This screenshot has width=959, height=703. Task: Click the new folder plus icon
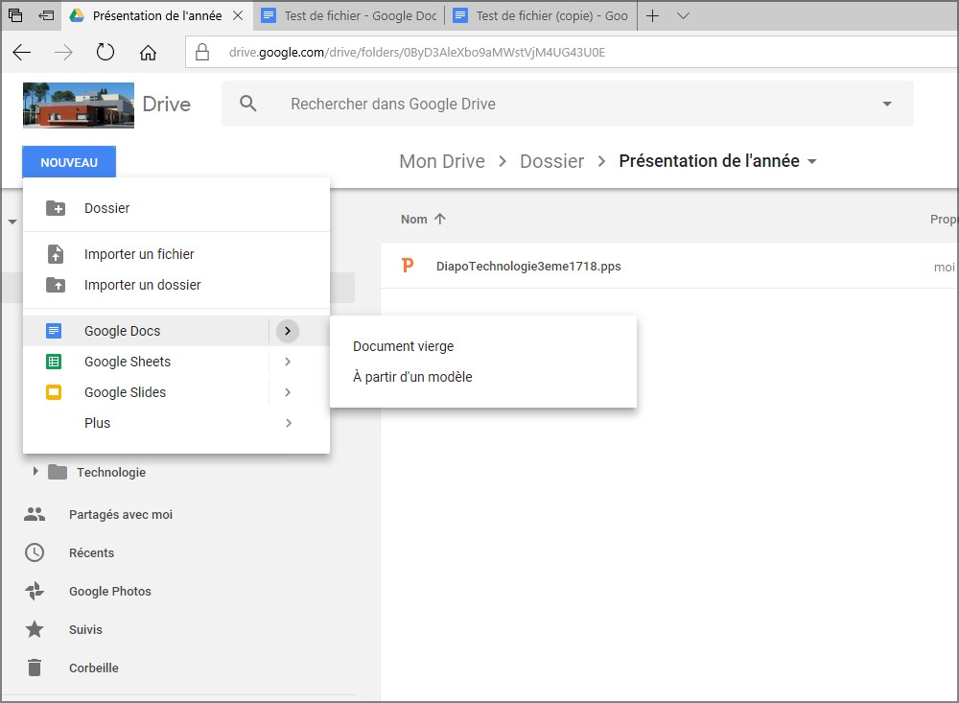pos(56,208)
